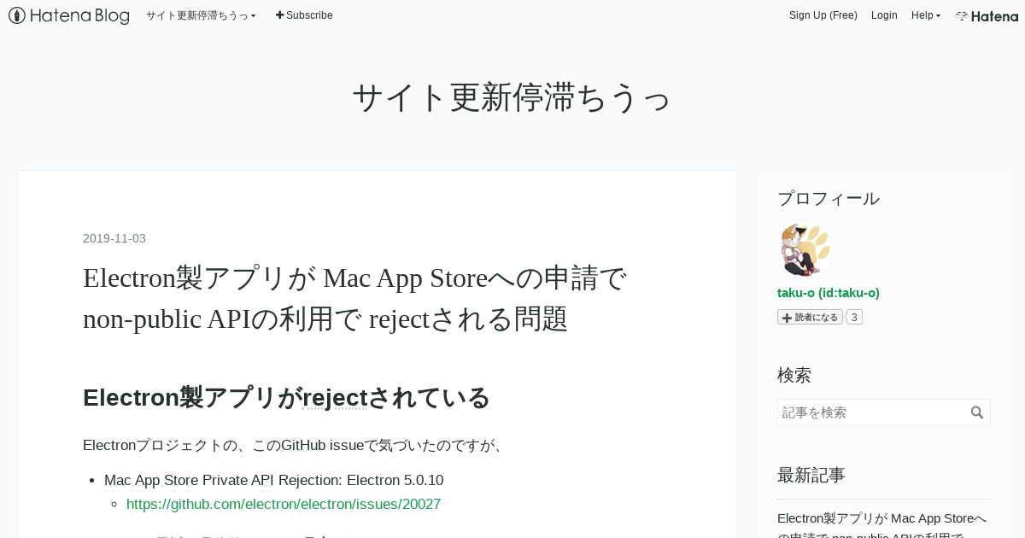Subscribe to this blog via the header button
The height and width of the screenshot is (538, 1025).
(x=304, y=15)
